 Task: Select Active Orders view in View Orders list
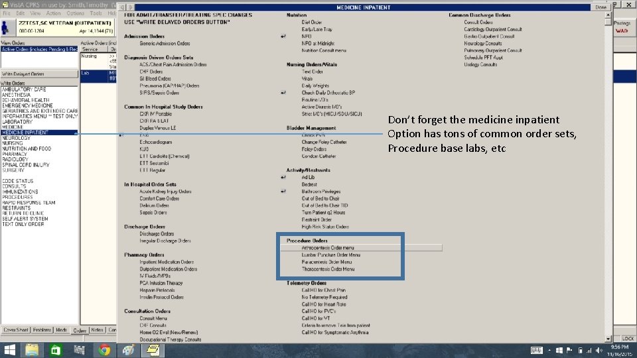[x=39, y=49]
